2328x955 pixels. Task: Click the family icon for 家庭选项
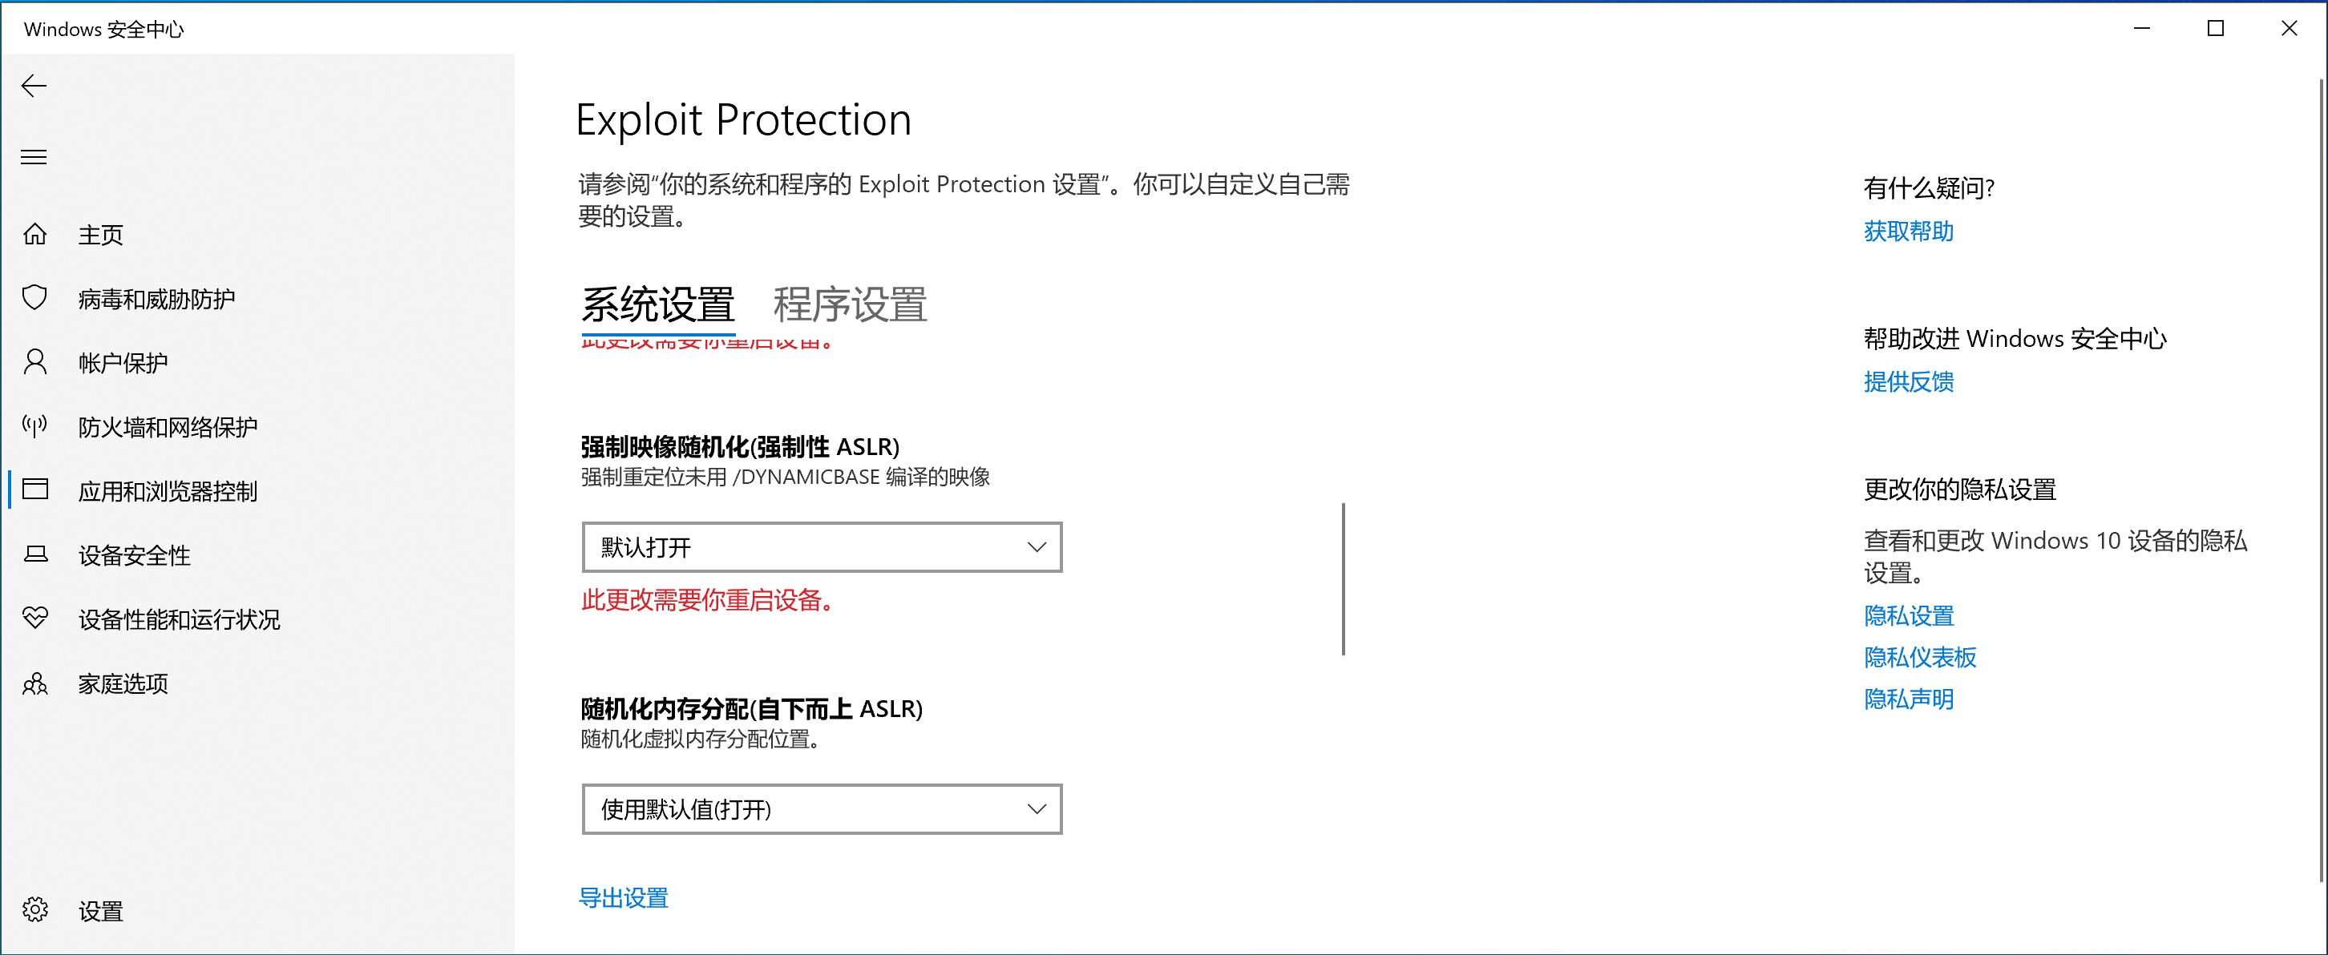click(x=35, y=683)
